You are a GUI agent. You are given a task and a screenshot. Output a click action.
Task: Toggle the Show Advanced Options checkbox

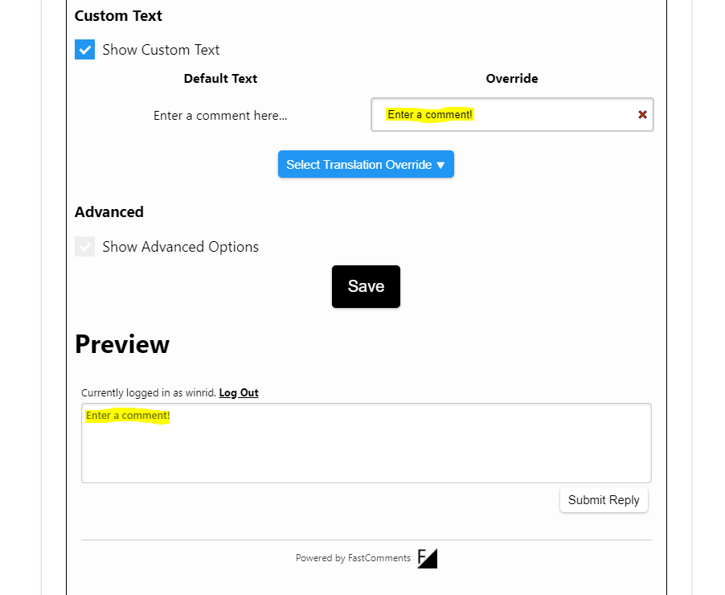click(85, 247)
